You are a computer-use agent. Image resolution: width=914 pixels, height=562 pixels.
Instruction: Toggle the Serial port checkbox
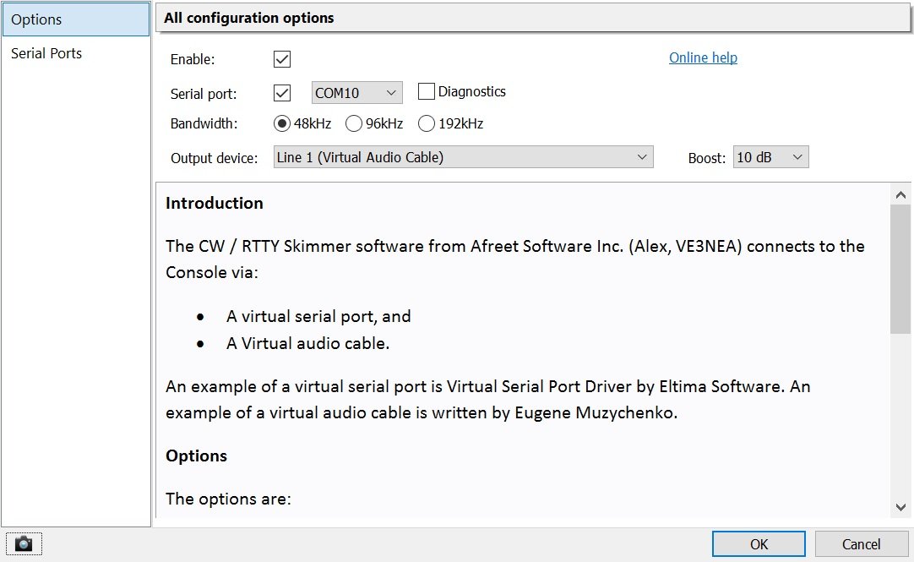pos(282,92)
